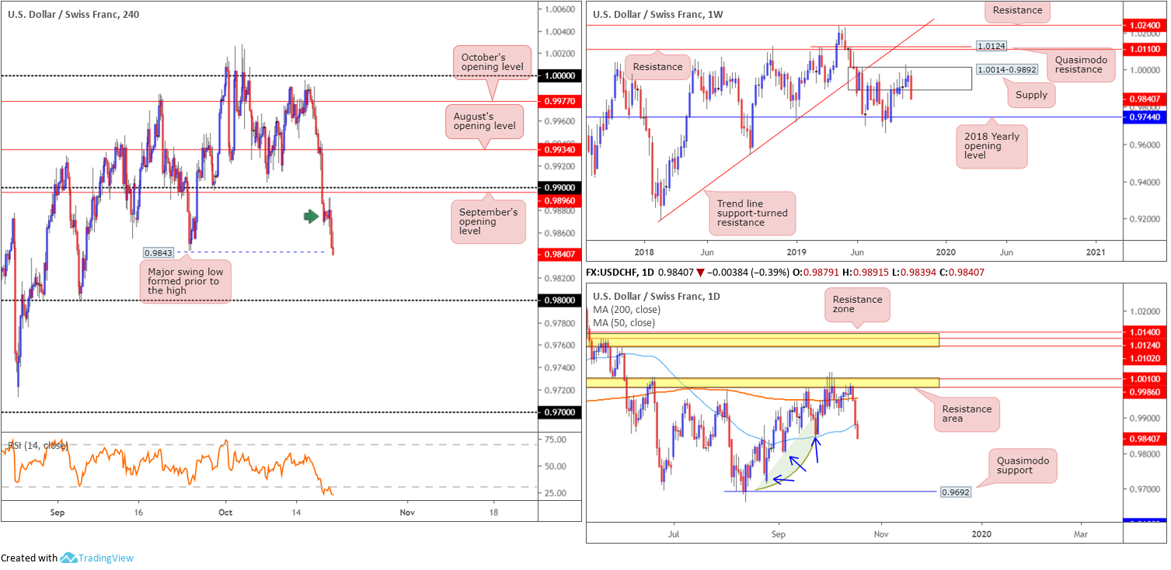Screen dimensions: 1171x570
Task: Select the 'Supply' callout on weekly chart
Action: [x=1032, y=95]
